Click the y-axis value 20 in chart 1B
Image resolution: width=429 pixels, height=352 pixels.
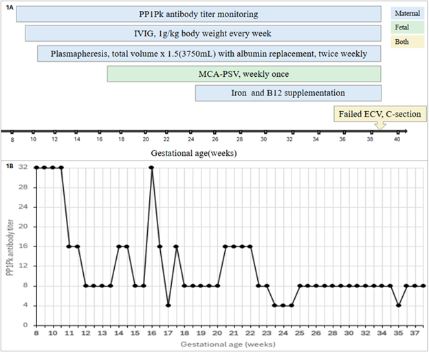(23, 226)
